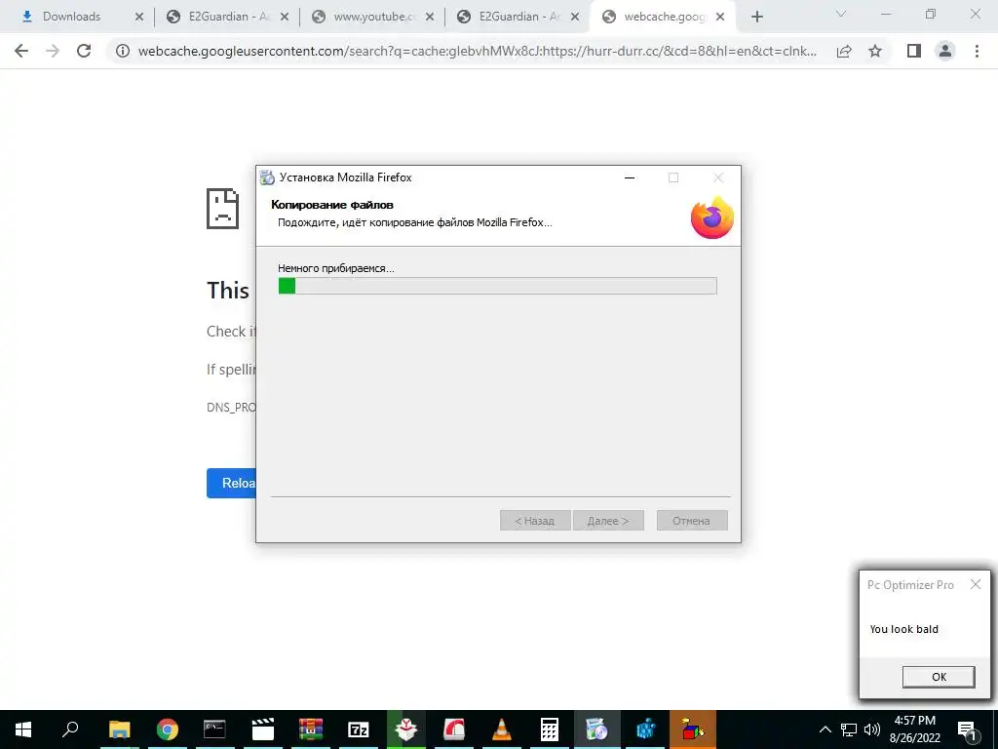
Task: Open File Explorer from the taskbar
Action: click(x=119, y=729)
